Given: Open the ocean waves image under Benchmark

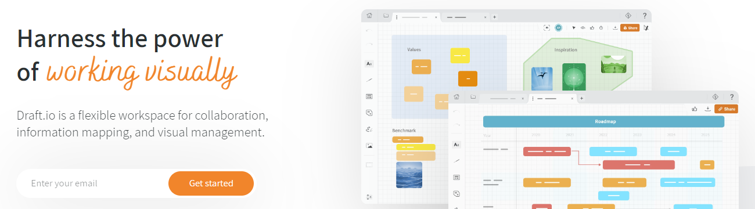Looking at the screenshot, I should coord(409,175).
